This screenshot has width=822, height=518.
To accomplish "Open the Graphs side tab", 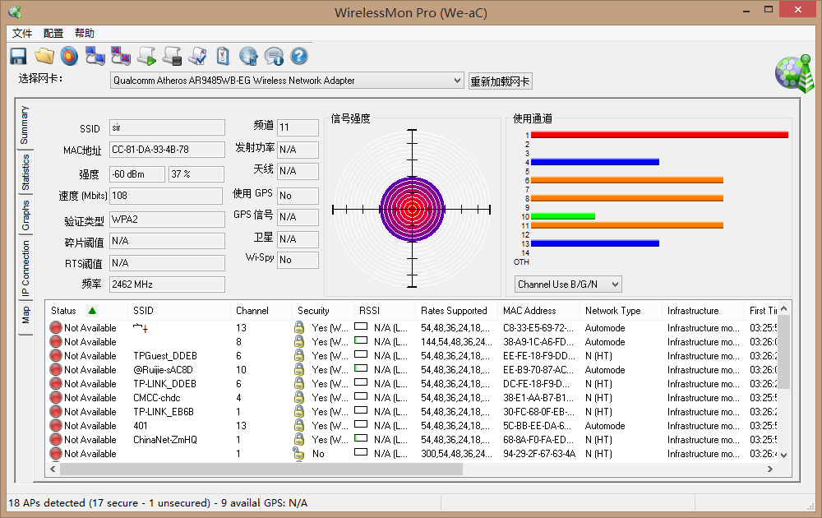I will 25,215.
